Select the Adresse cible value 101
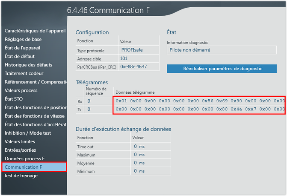Image resolution: width=287 pixels, height=196 pixels. coord(124,58)
